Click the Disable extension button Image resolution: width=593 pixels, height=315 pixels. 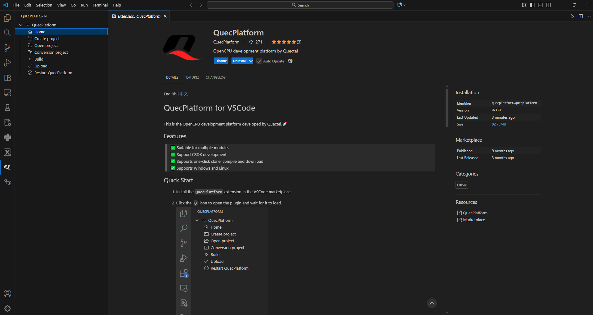(x=221, y=61)
